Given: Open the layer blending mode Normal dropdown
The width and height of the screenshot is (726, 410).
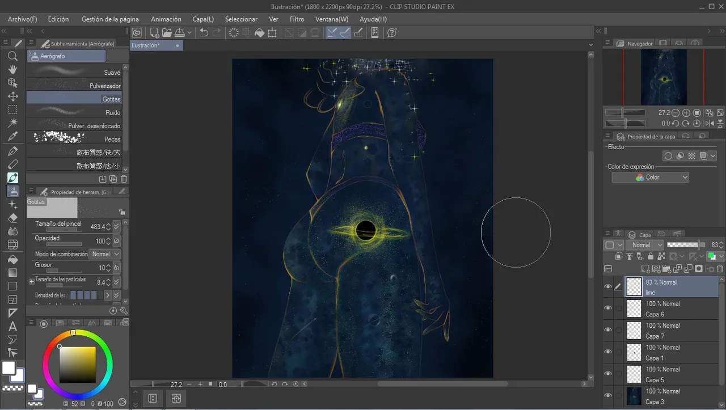Looking at the screenshot, I should point(645,245).
